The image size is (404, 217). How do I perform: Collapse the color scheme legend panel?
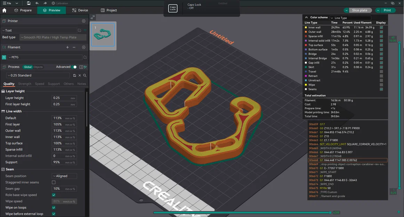(306, 17)
